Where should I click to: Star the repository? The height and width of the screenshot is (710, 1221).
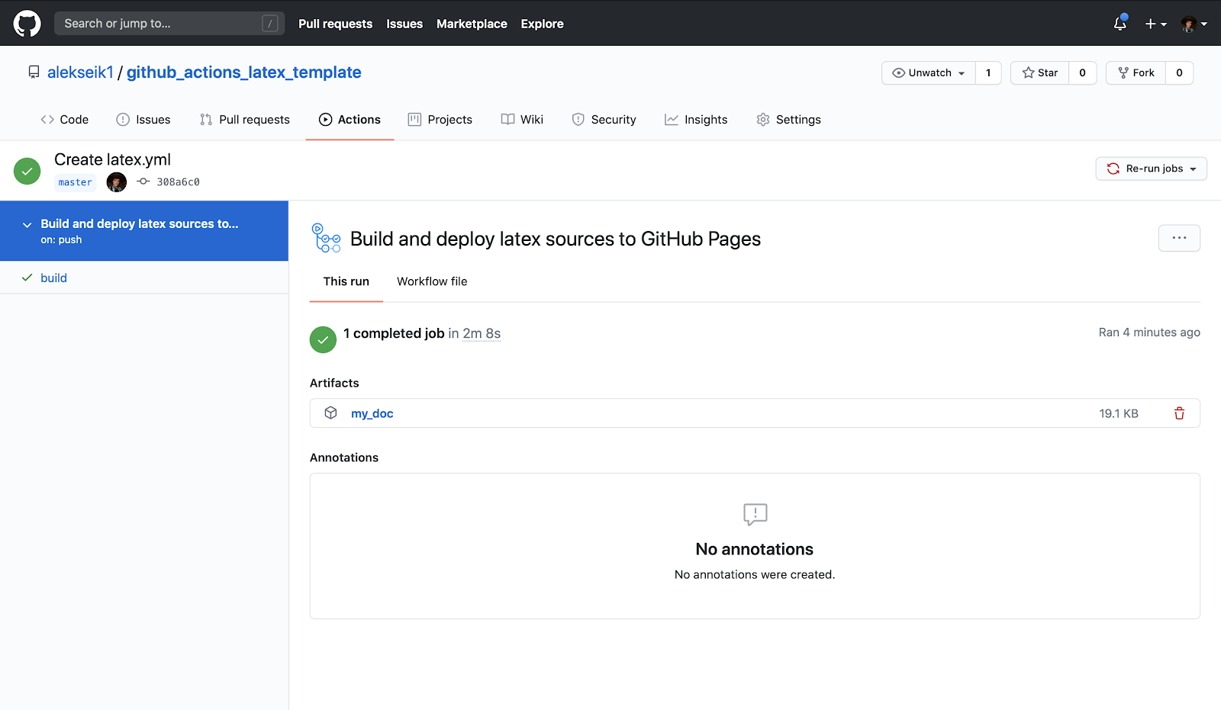(1039, 73)
